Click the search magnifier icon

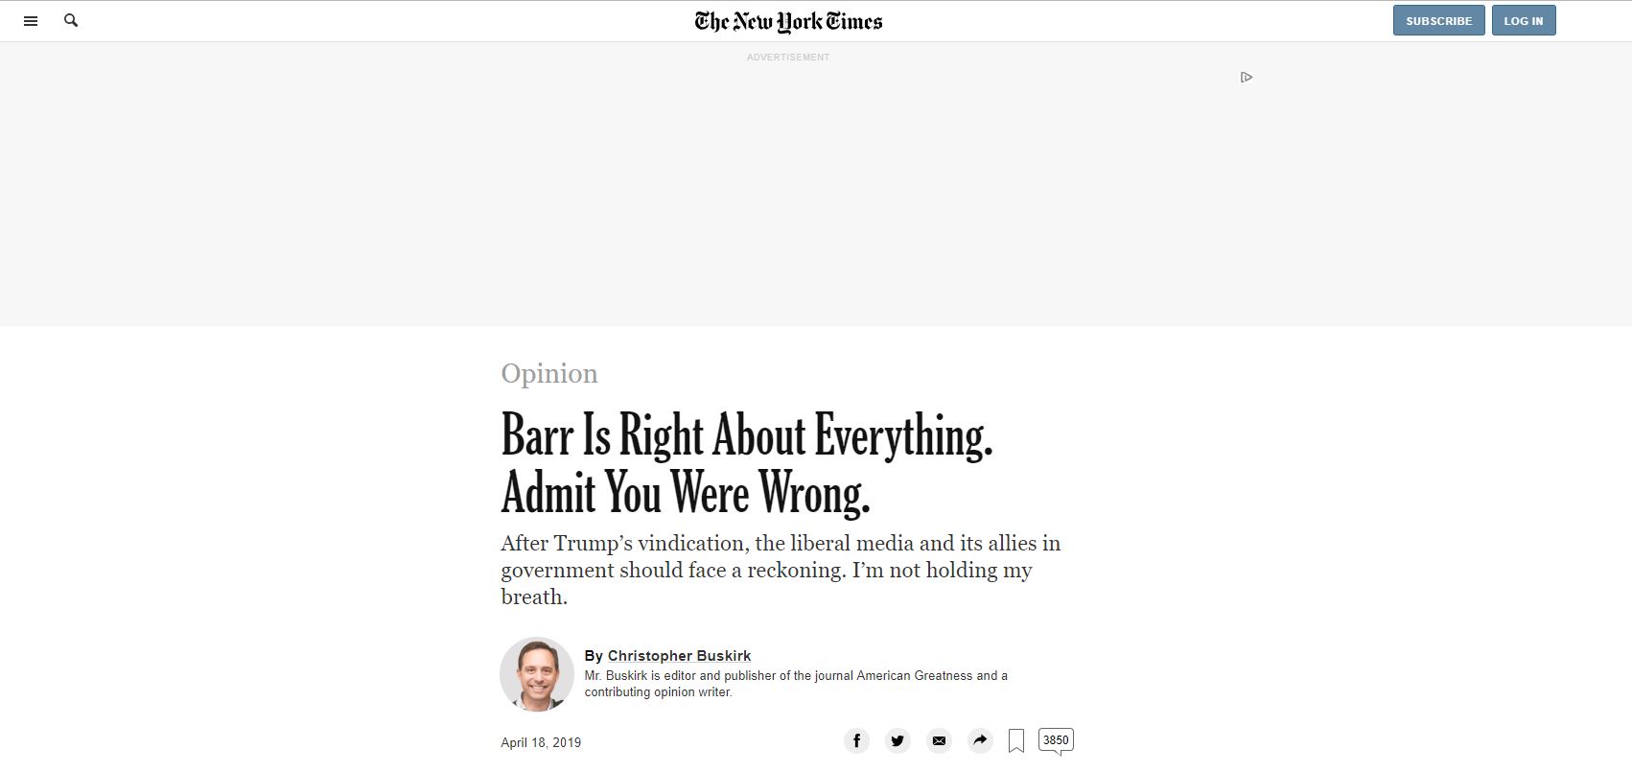pos(71,20)
